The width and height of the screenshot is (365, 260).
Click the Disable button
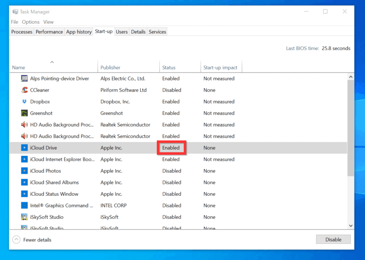pos(333,239)
